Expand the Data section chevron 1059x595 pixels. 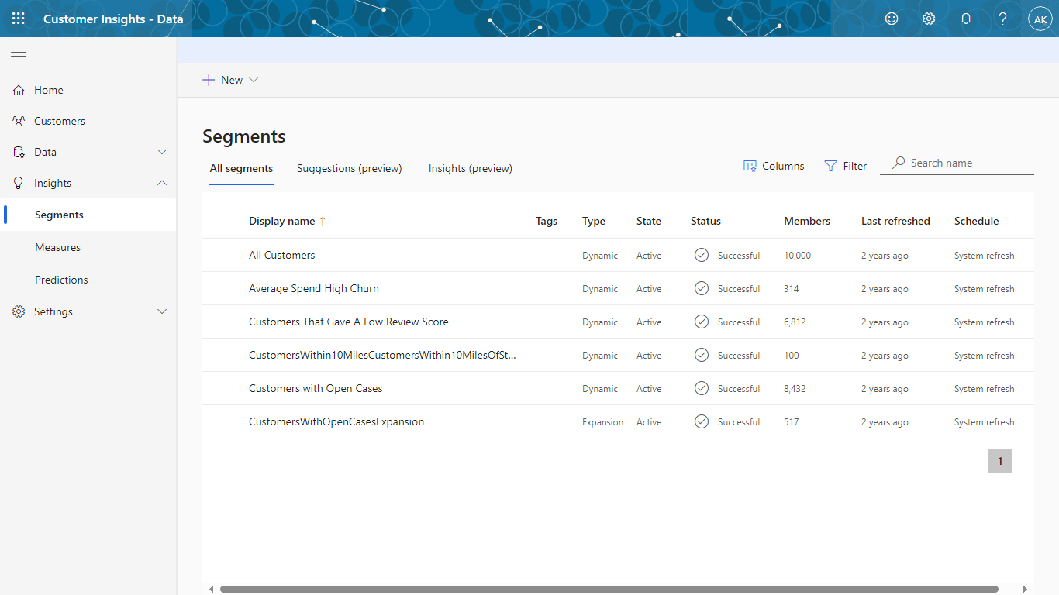point(162,152)
